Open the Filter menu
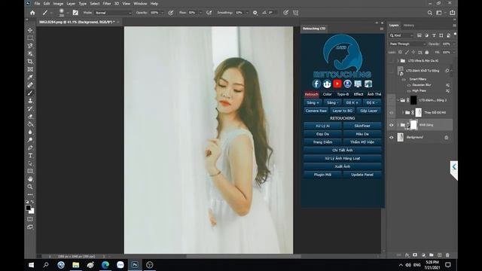This screenshot has height=271, width=482. [107, 4]
